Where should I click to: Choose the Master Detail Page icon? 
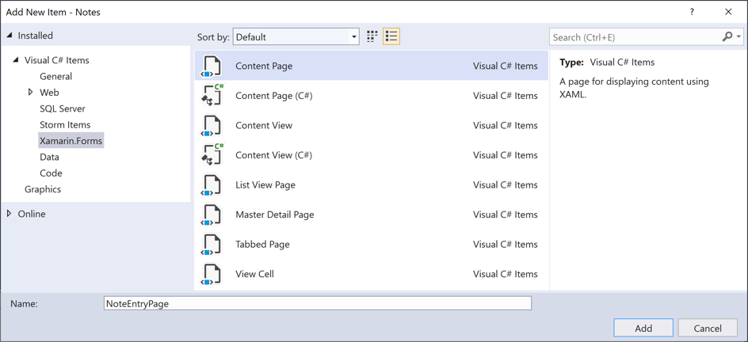[212, 215]
